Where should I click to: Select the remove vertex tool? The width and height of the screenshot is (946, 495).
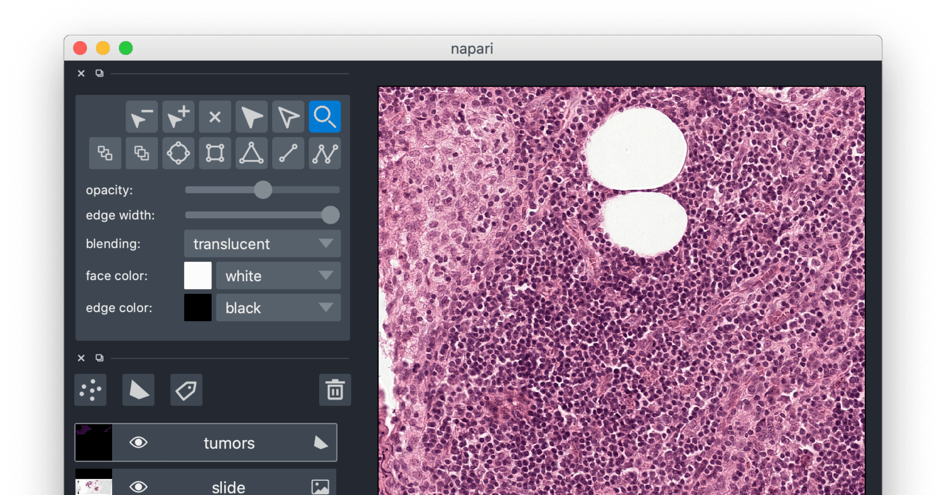141,117
